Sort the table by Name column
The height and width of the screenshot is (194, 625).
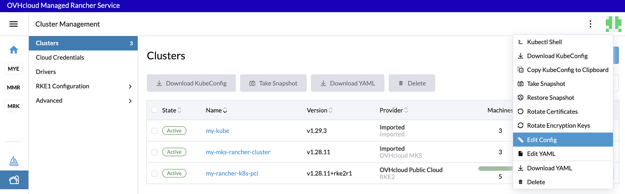[216, 110]
